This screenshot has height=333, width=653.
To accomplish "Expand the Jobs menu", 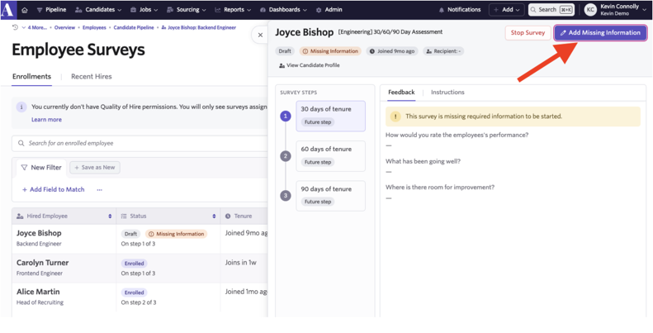I will pos(144,10).
